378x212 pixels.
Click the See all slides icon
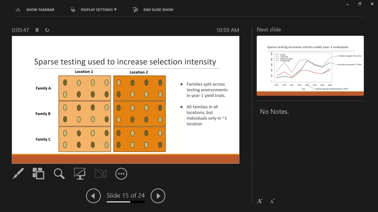coord(38,174)
